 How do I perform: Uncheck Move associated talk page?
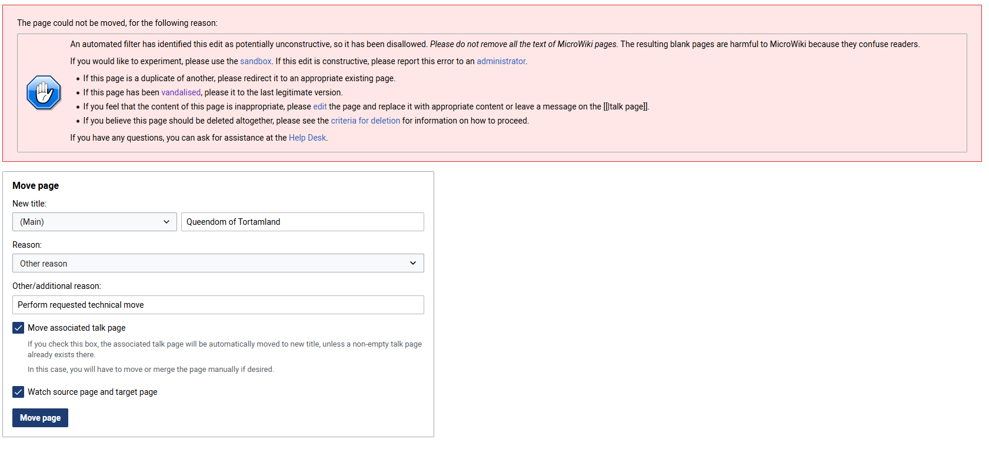click(x=18, y=328)
